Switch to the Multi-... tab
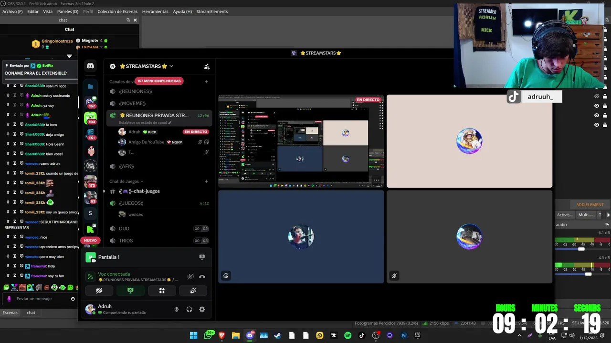The image size is (611, 343). click(x=586, y=215)
